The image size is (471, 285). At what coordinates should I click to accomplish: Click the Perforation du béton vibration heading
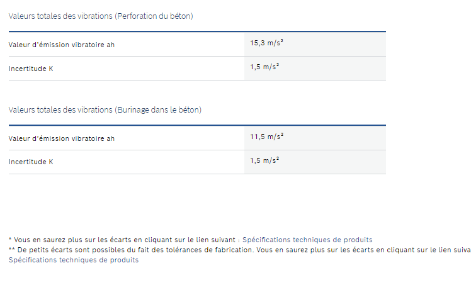pyautogui.click(x=101, y=16)
